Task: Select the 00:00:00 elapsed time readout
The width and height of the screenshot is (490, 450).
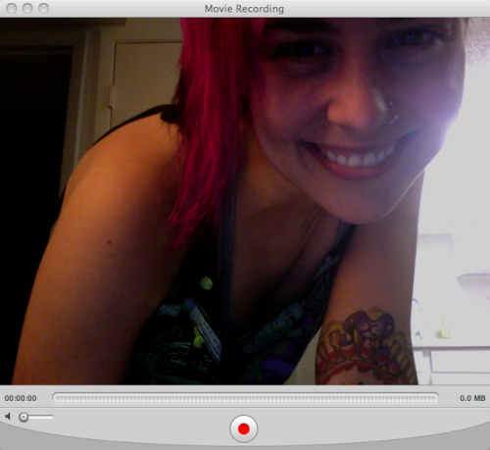Action: coord(21,398)
